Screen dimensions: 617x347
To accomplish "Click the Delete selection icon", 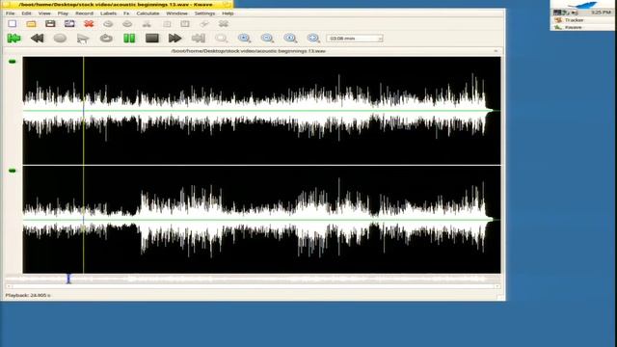I will (x=224, y=23).
